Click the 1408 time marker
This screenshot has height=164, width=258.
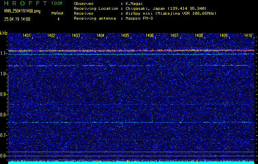[199, 35]
